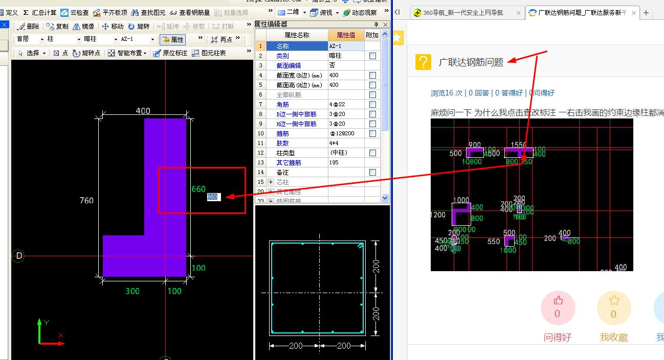Select the 镜像 mirror tool
This screenshot has width=664, height=360.
pyautogui.click(x=83, y=26)
